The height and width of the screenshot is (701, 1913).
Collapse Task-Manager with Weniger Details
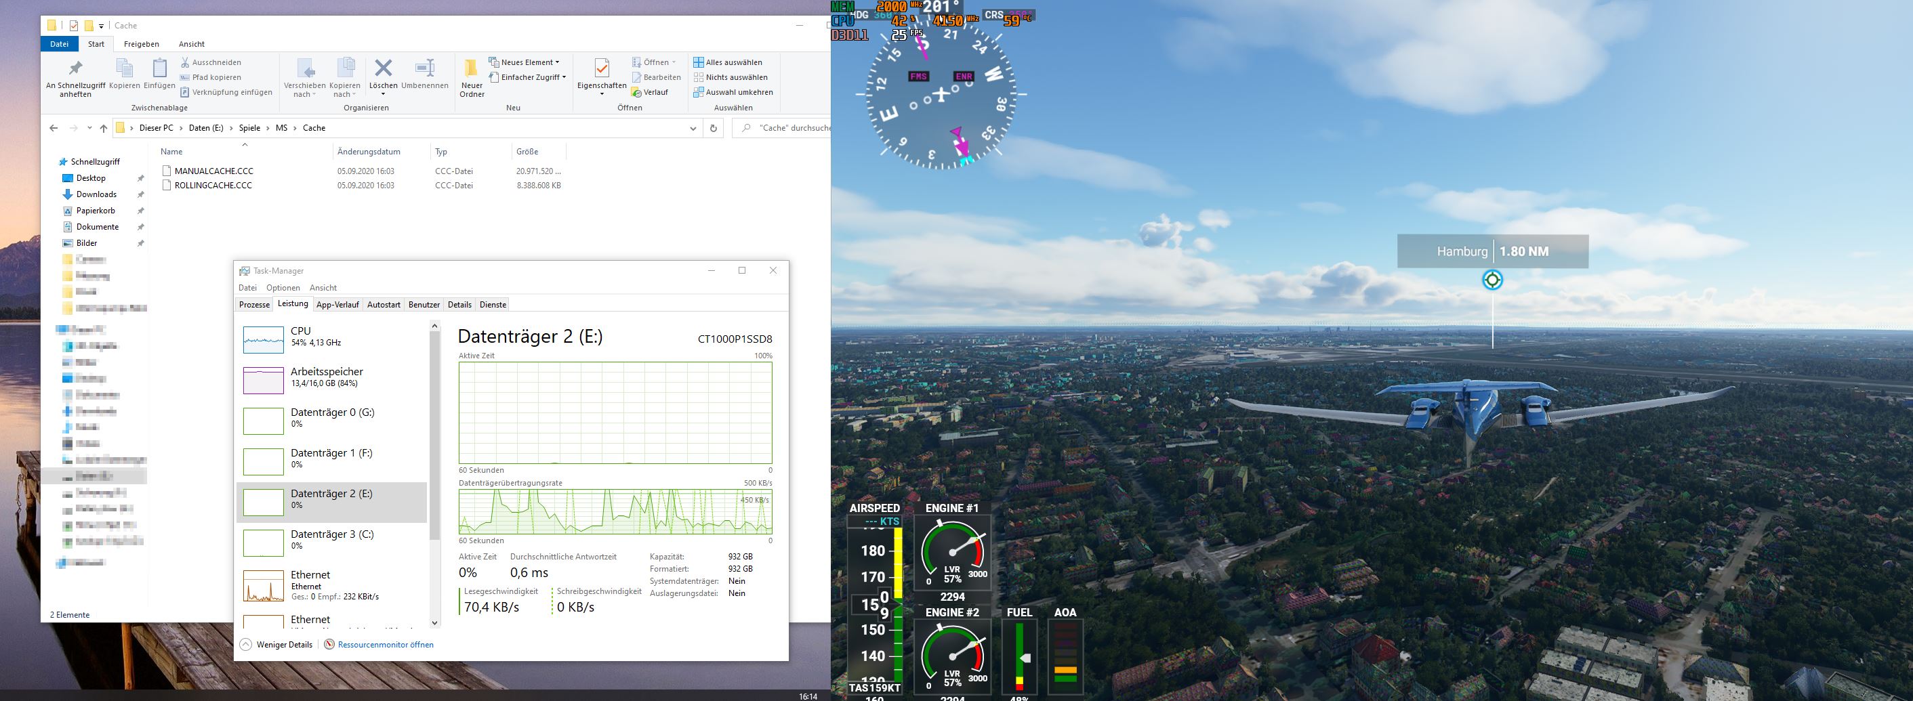click(x=276, y=645)
